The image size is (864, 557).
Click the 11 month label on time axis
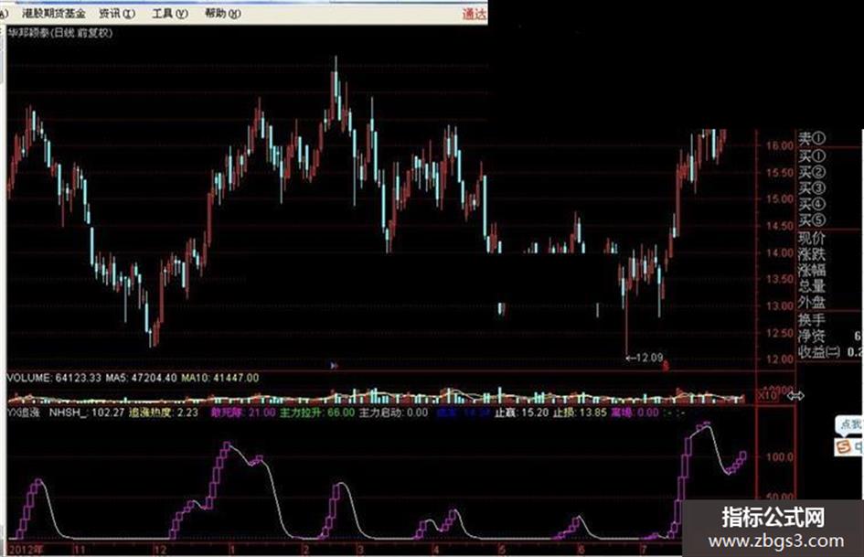coord(80,550)
